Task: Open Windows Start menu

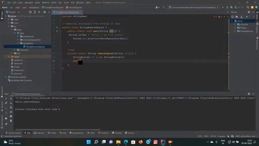Action: (89, 142)
